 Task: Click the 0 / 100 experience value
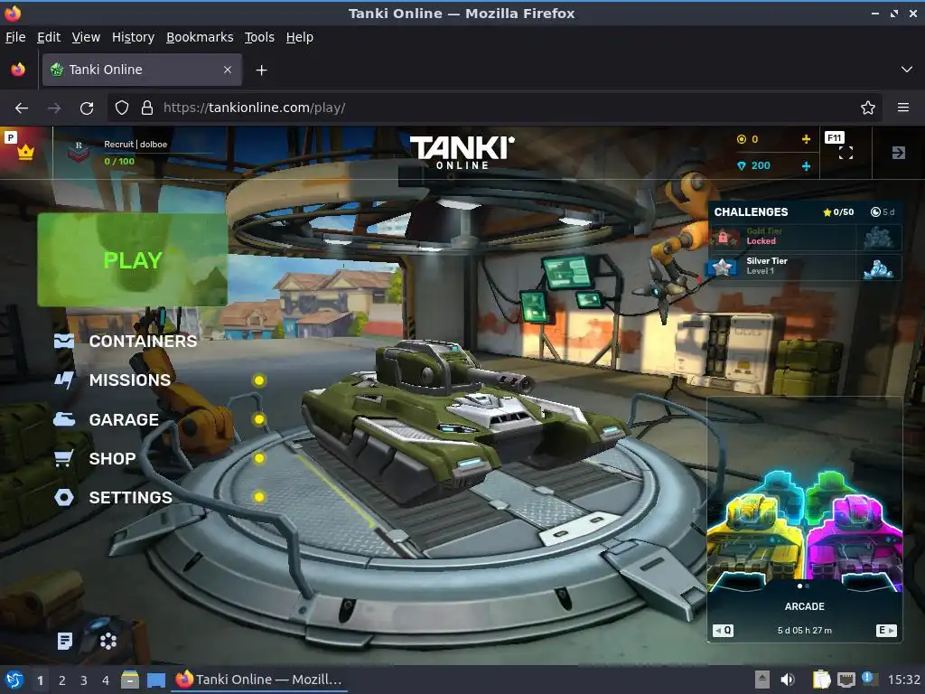[119, 161]
